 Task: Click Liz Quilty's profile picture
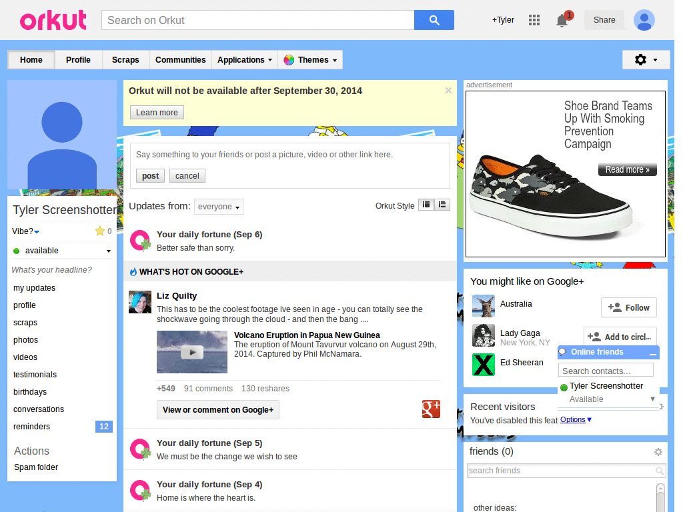tap(140, 302)
